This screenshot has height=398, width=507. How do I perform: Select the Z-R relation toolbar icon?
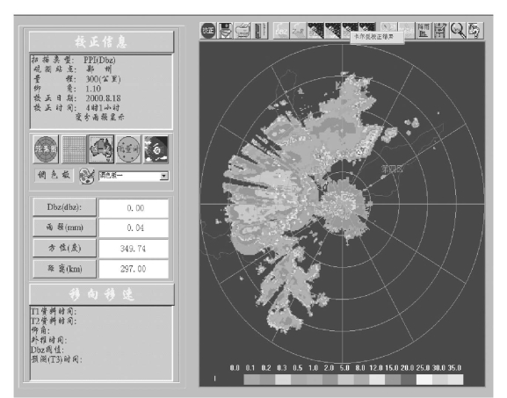pyautogui.click(x=298, y=31)
